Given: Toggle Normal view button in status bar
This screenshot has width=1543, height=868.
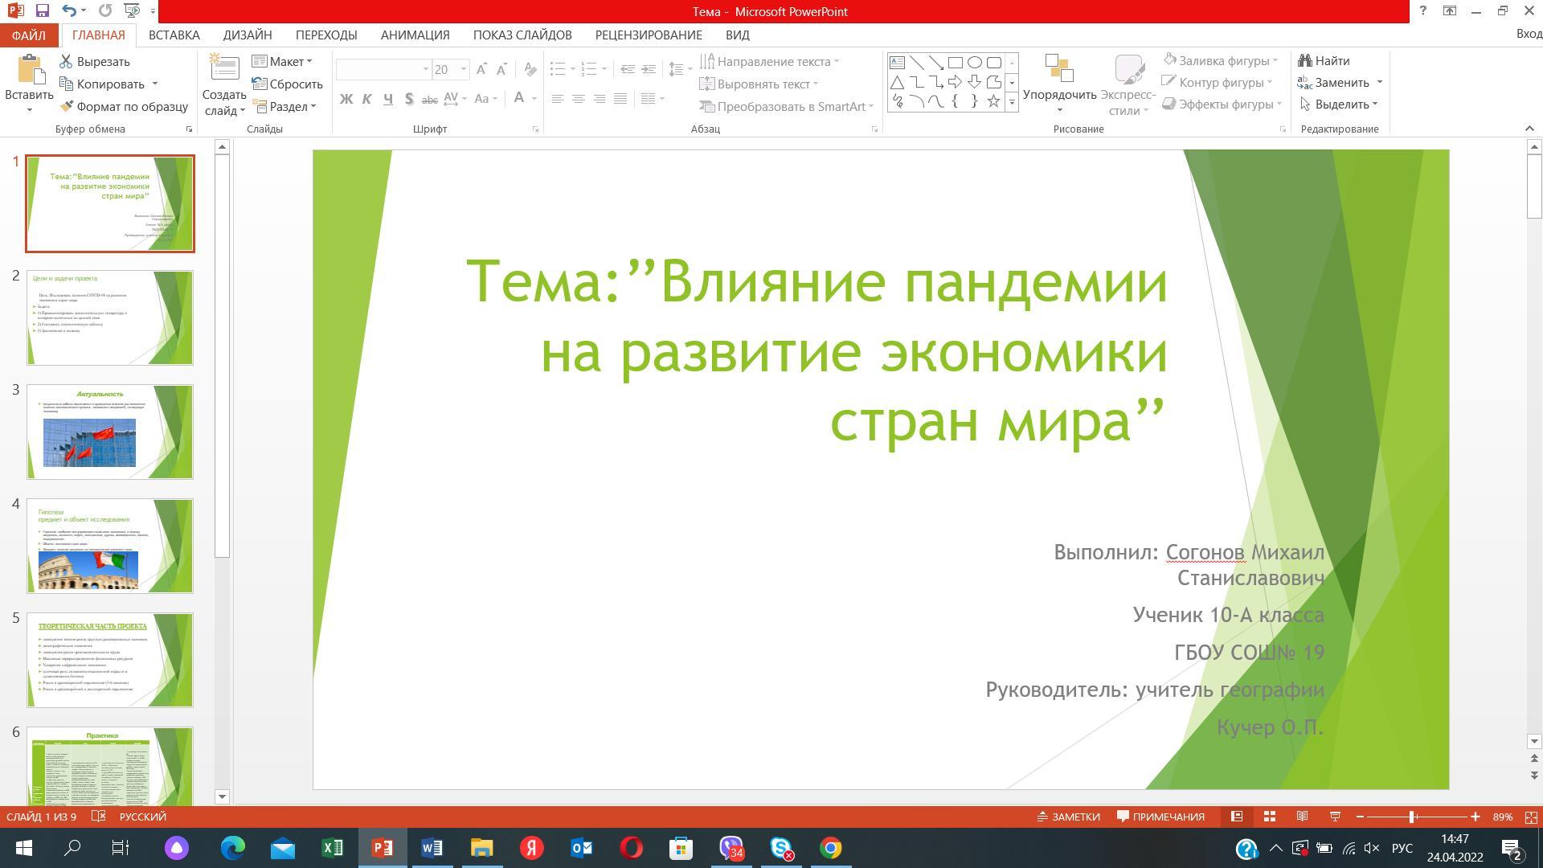Looking at the screenshot, I should click(x=1237, y=817).
